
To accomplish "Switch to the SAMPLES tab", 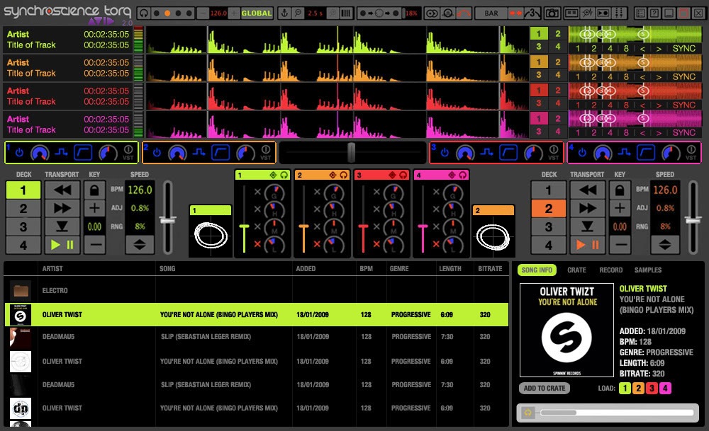I will click(x=648, y=270).
